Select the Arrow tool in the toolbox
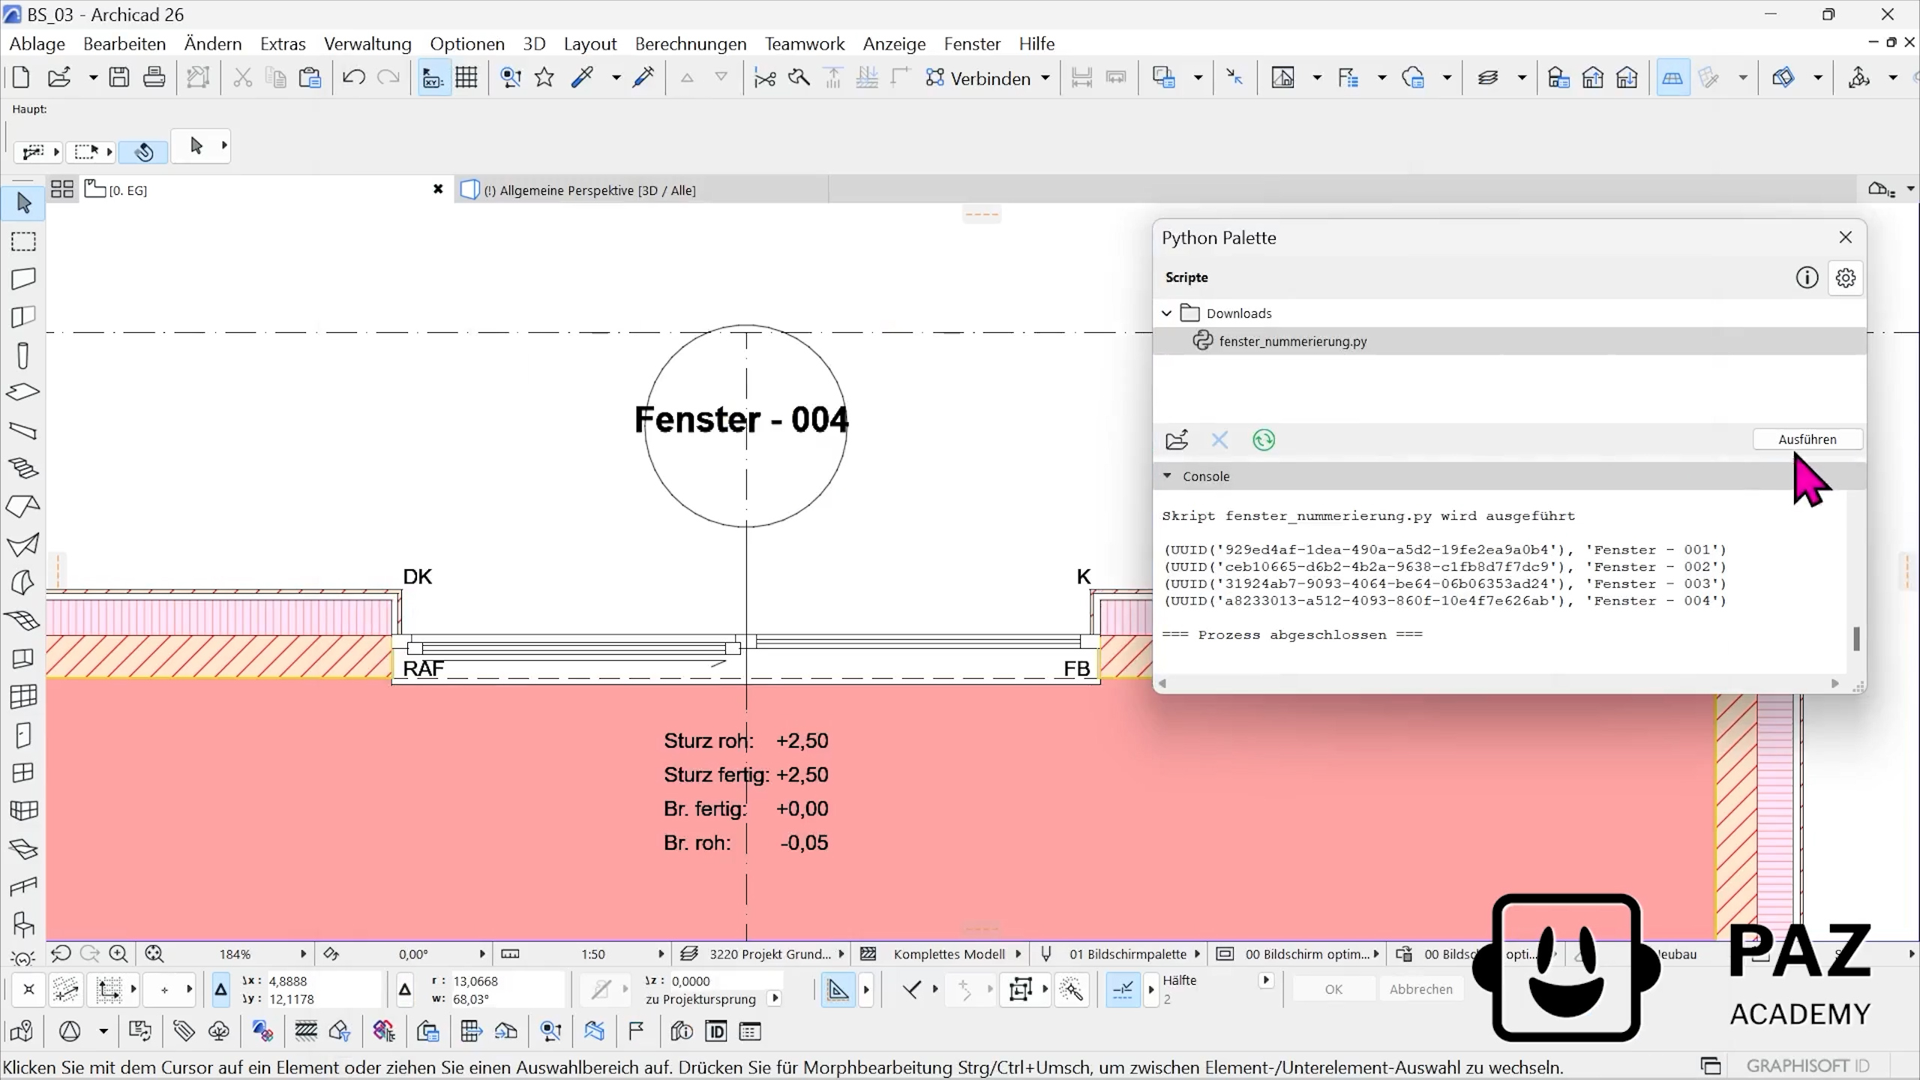Viewport: 1920px width, 1080px height. point(23,203)
